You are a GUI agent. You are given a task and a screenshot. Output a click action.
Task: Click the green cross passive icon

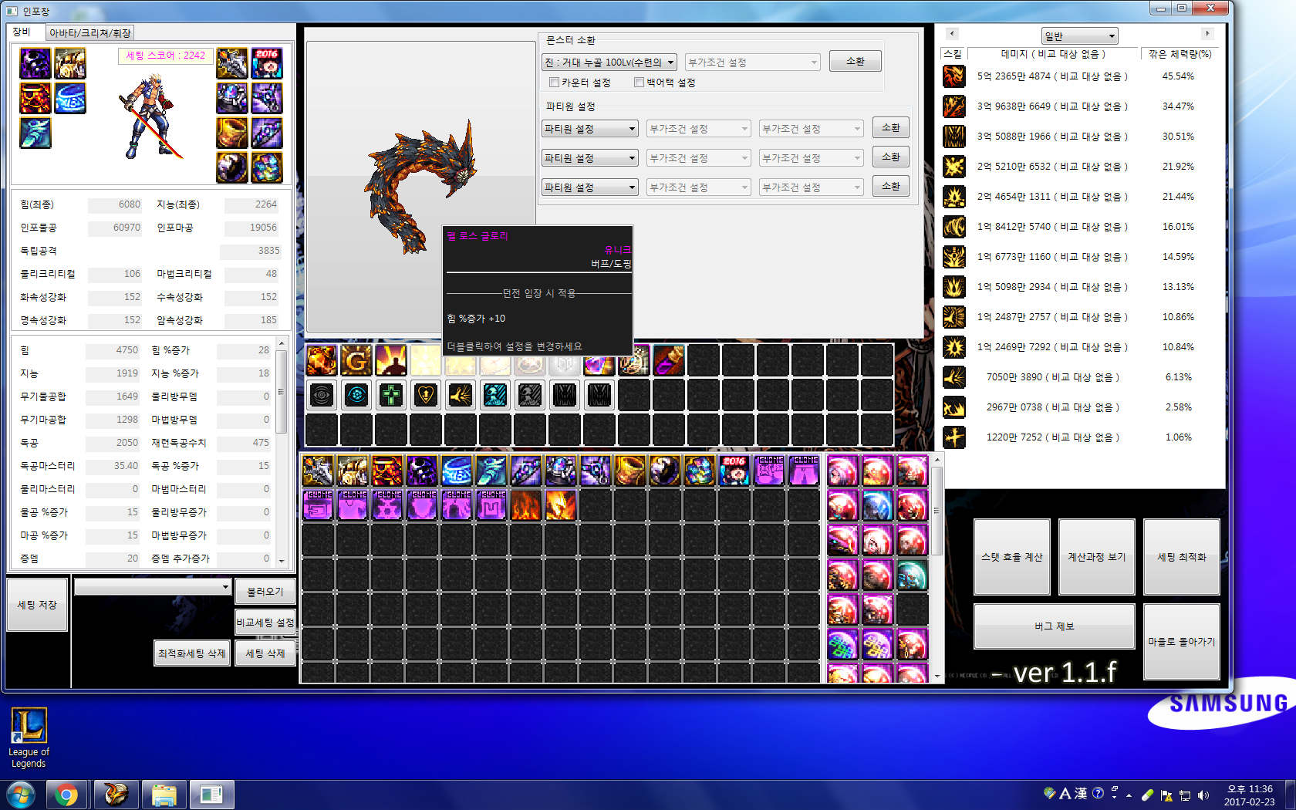pyautogui.click(x=391, y=395)
